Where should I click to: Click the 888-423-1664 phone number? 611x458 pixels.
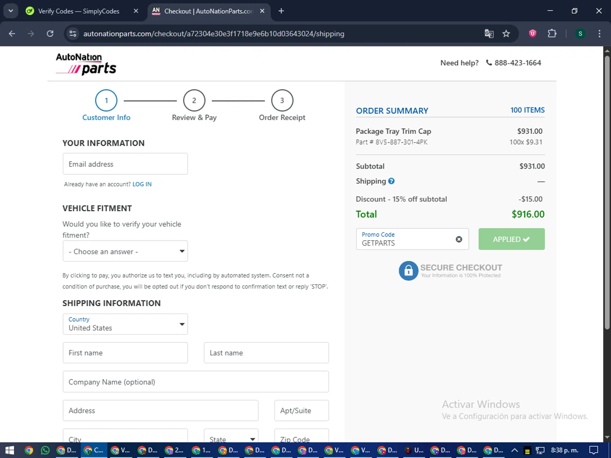point(518,63)
